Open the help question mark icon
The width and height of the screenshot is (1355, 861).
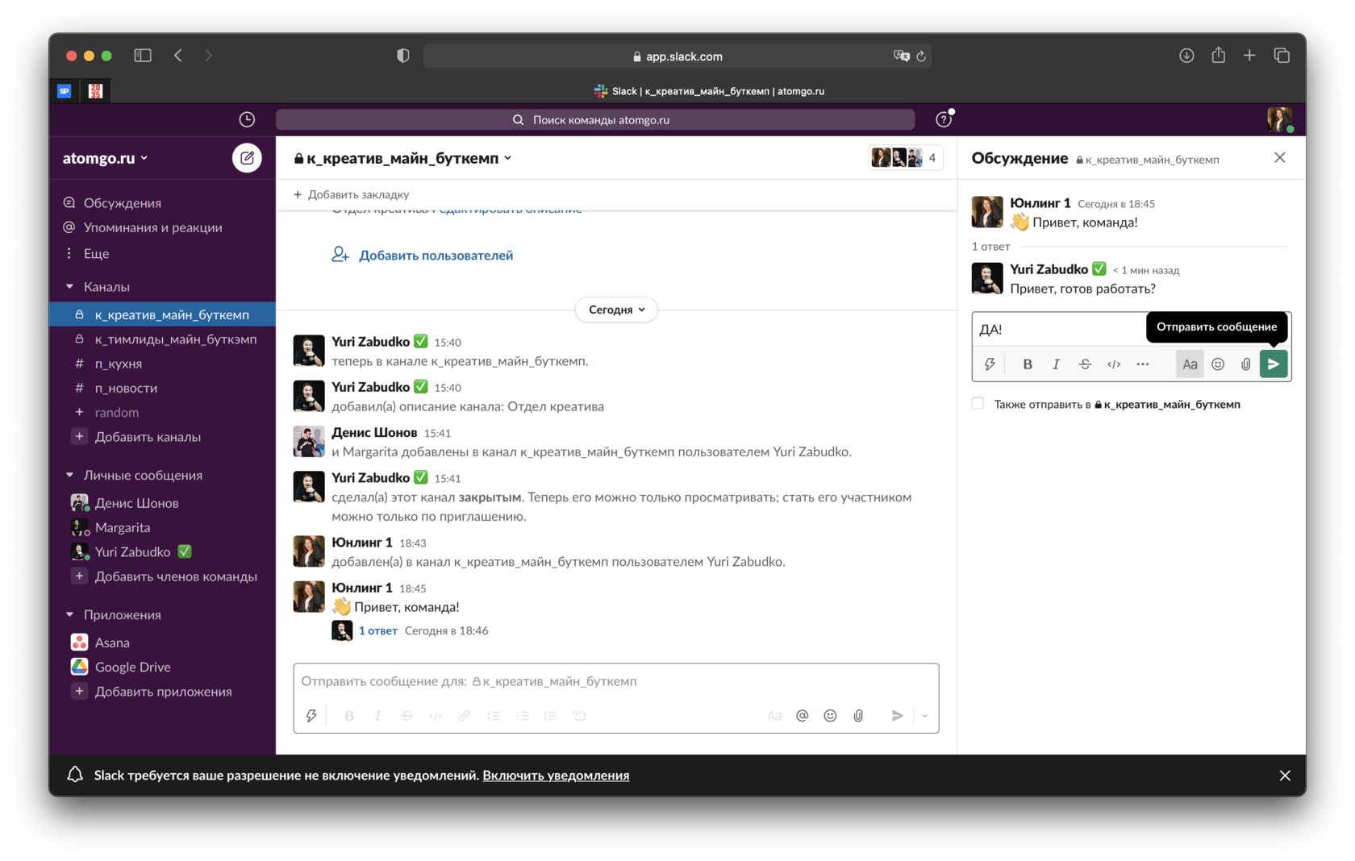(943, 119)
